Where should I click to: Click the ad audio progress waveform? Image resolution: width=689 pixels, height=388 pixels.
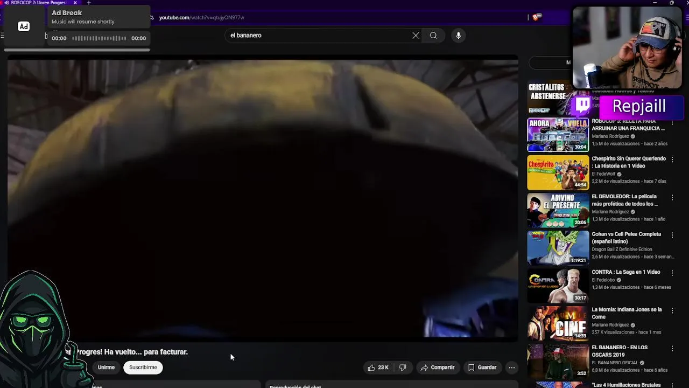point(99,38)
